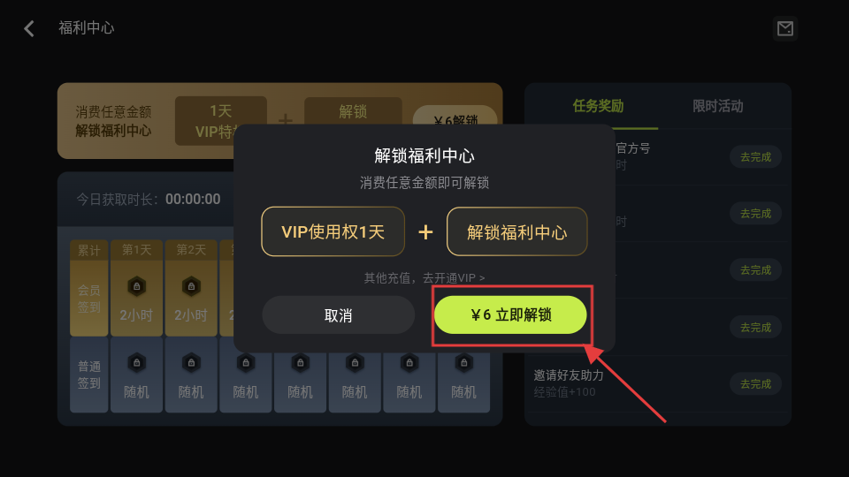Cancel the unlock dialog with 取消
This screenshot has height=477, width=849.
pos(339,314)
